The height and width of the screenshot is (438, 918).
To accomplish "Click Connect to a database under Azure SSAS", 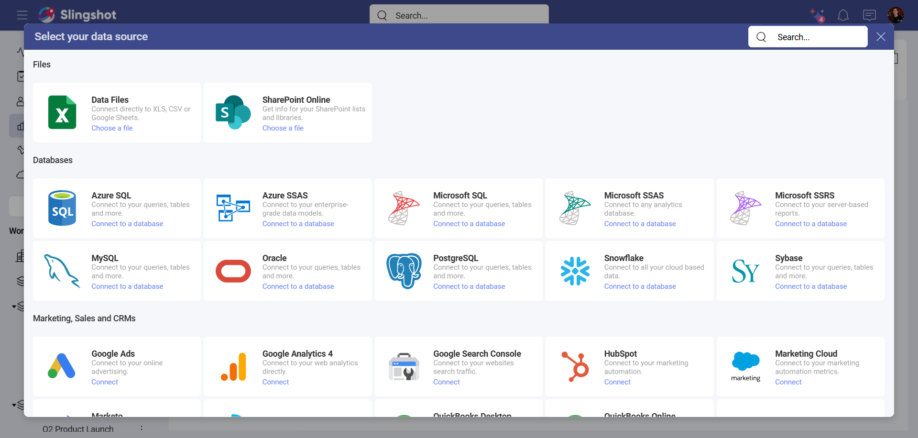I will 298,224.
